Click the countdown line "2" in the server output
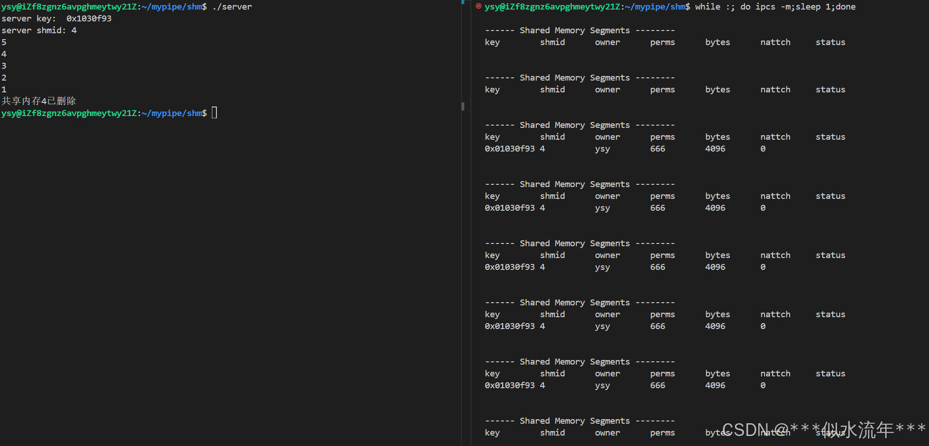929x446 pixels. tap(4, 78)
